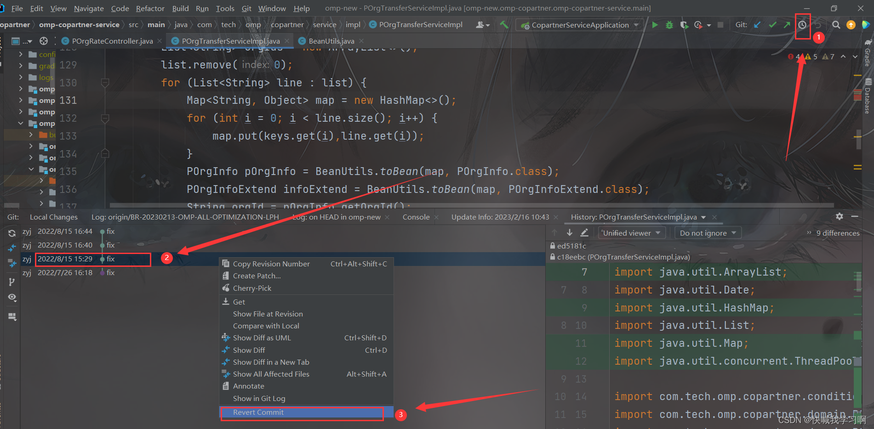Open the Gradle side tool window
The image size is (874, 429).
(x=868, y=53)
